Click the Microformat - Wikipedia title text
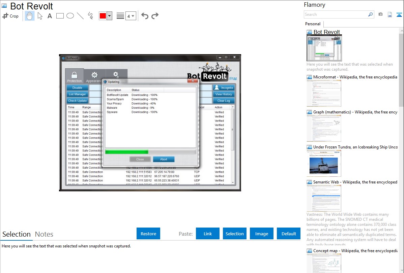This screenshot has height=273, width=404. click(x=355, y=77)
